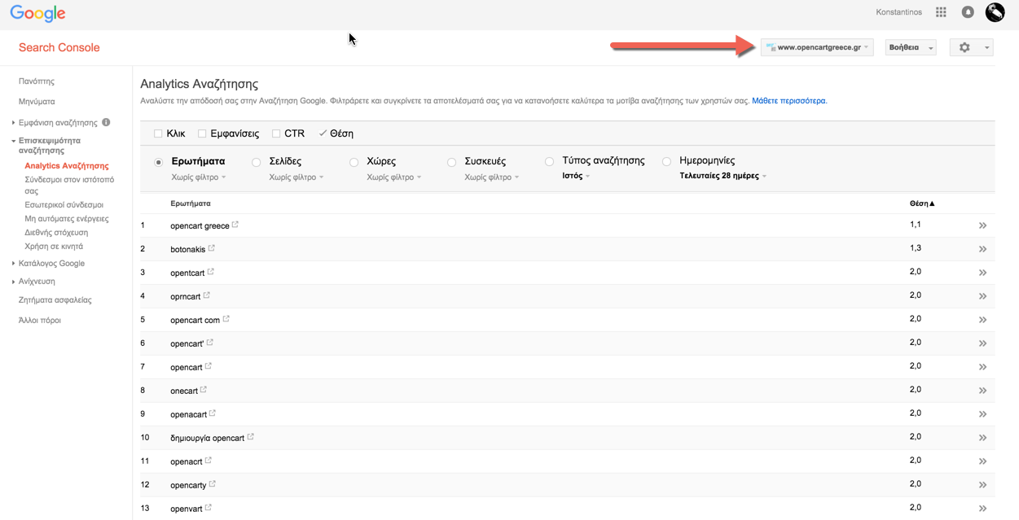The image size is (1019, 520).
Task: Open the notifications bell icon
Action: pos(968,12)
